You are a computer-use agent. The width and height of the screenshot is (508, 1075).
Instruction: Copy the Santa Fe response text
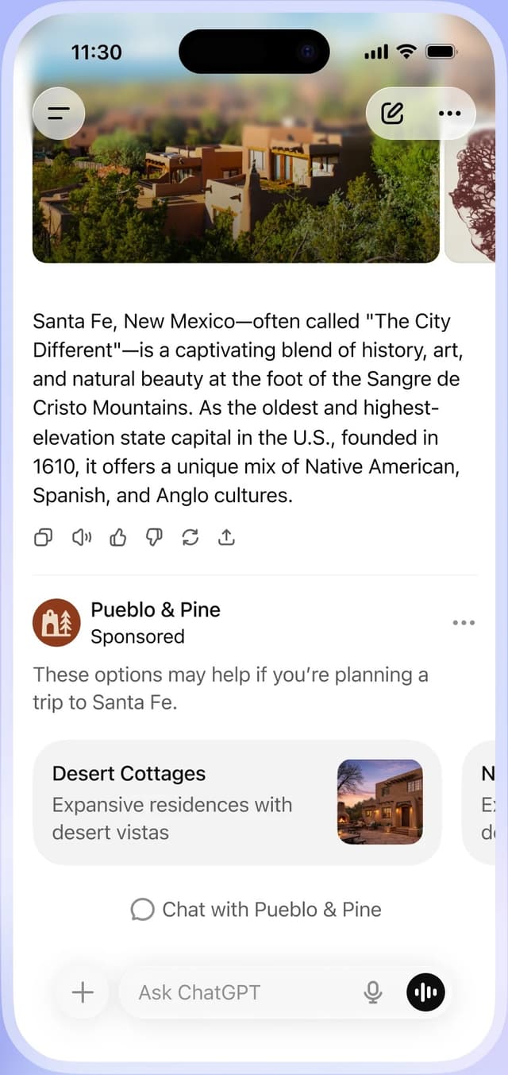(x=43, y=538)
